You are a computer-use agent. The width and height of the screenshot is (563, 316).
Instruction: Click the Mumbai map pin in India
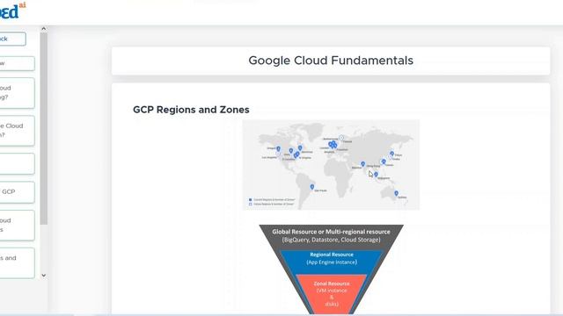point(363,164)
